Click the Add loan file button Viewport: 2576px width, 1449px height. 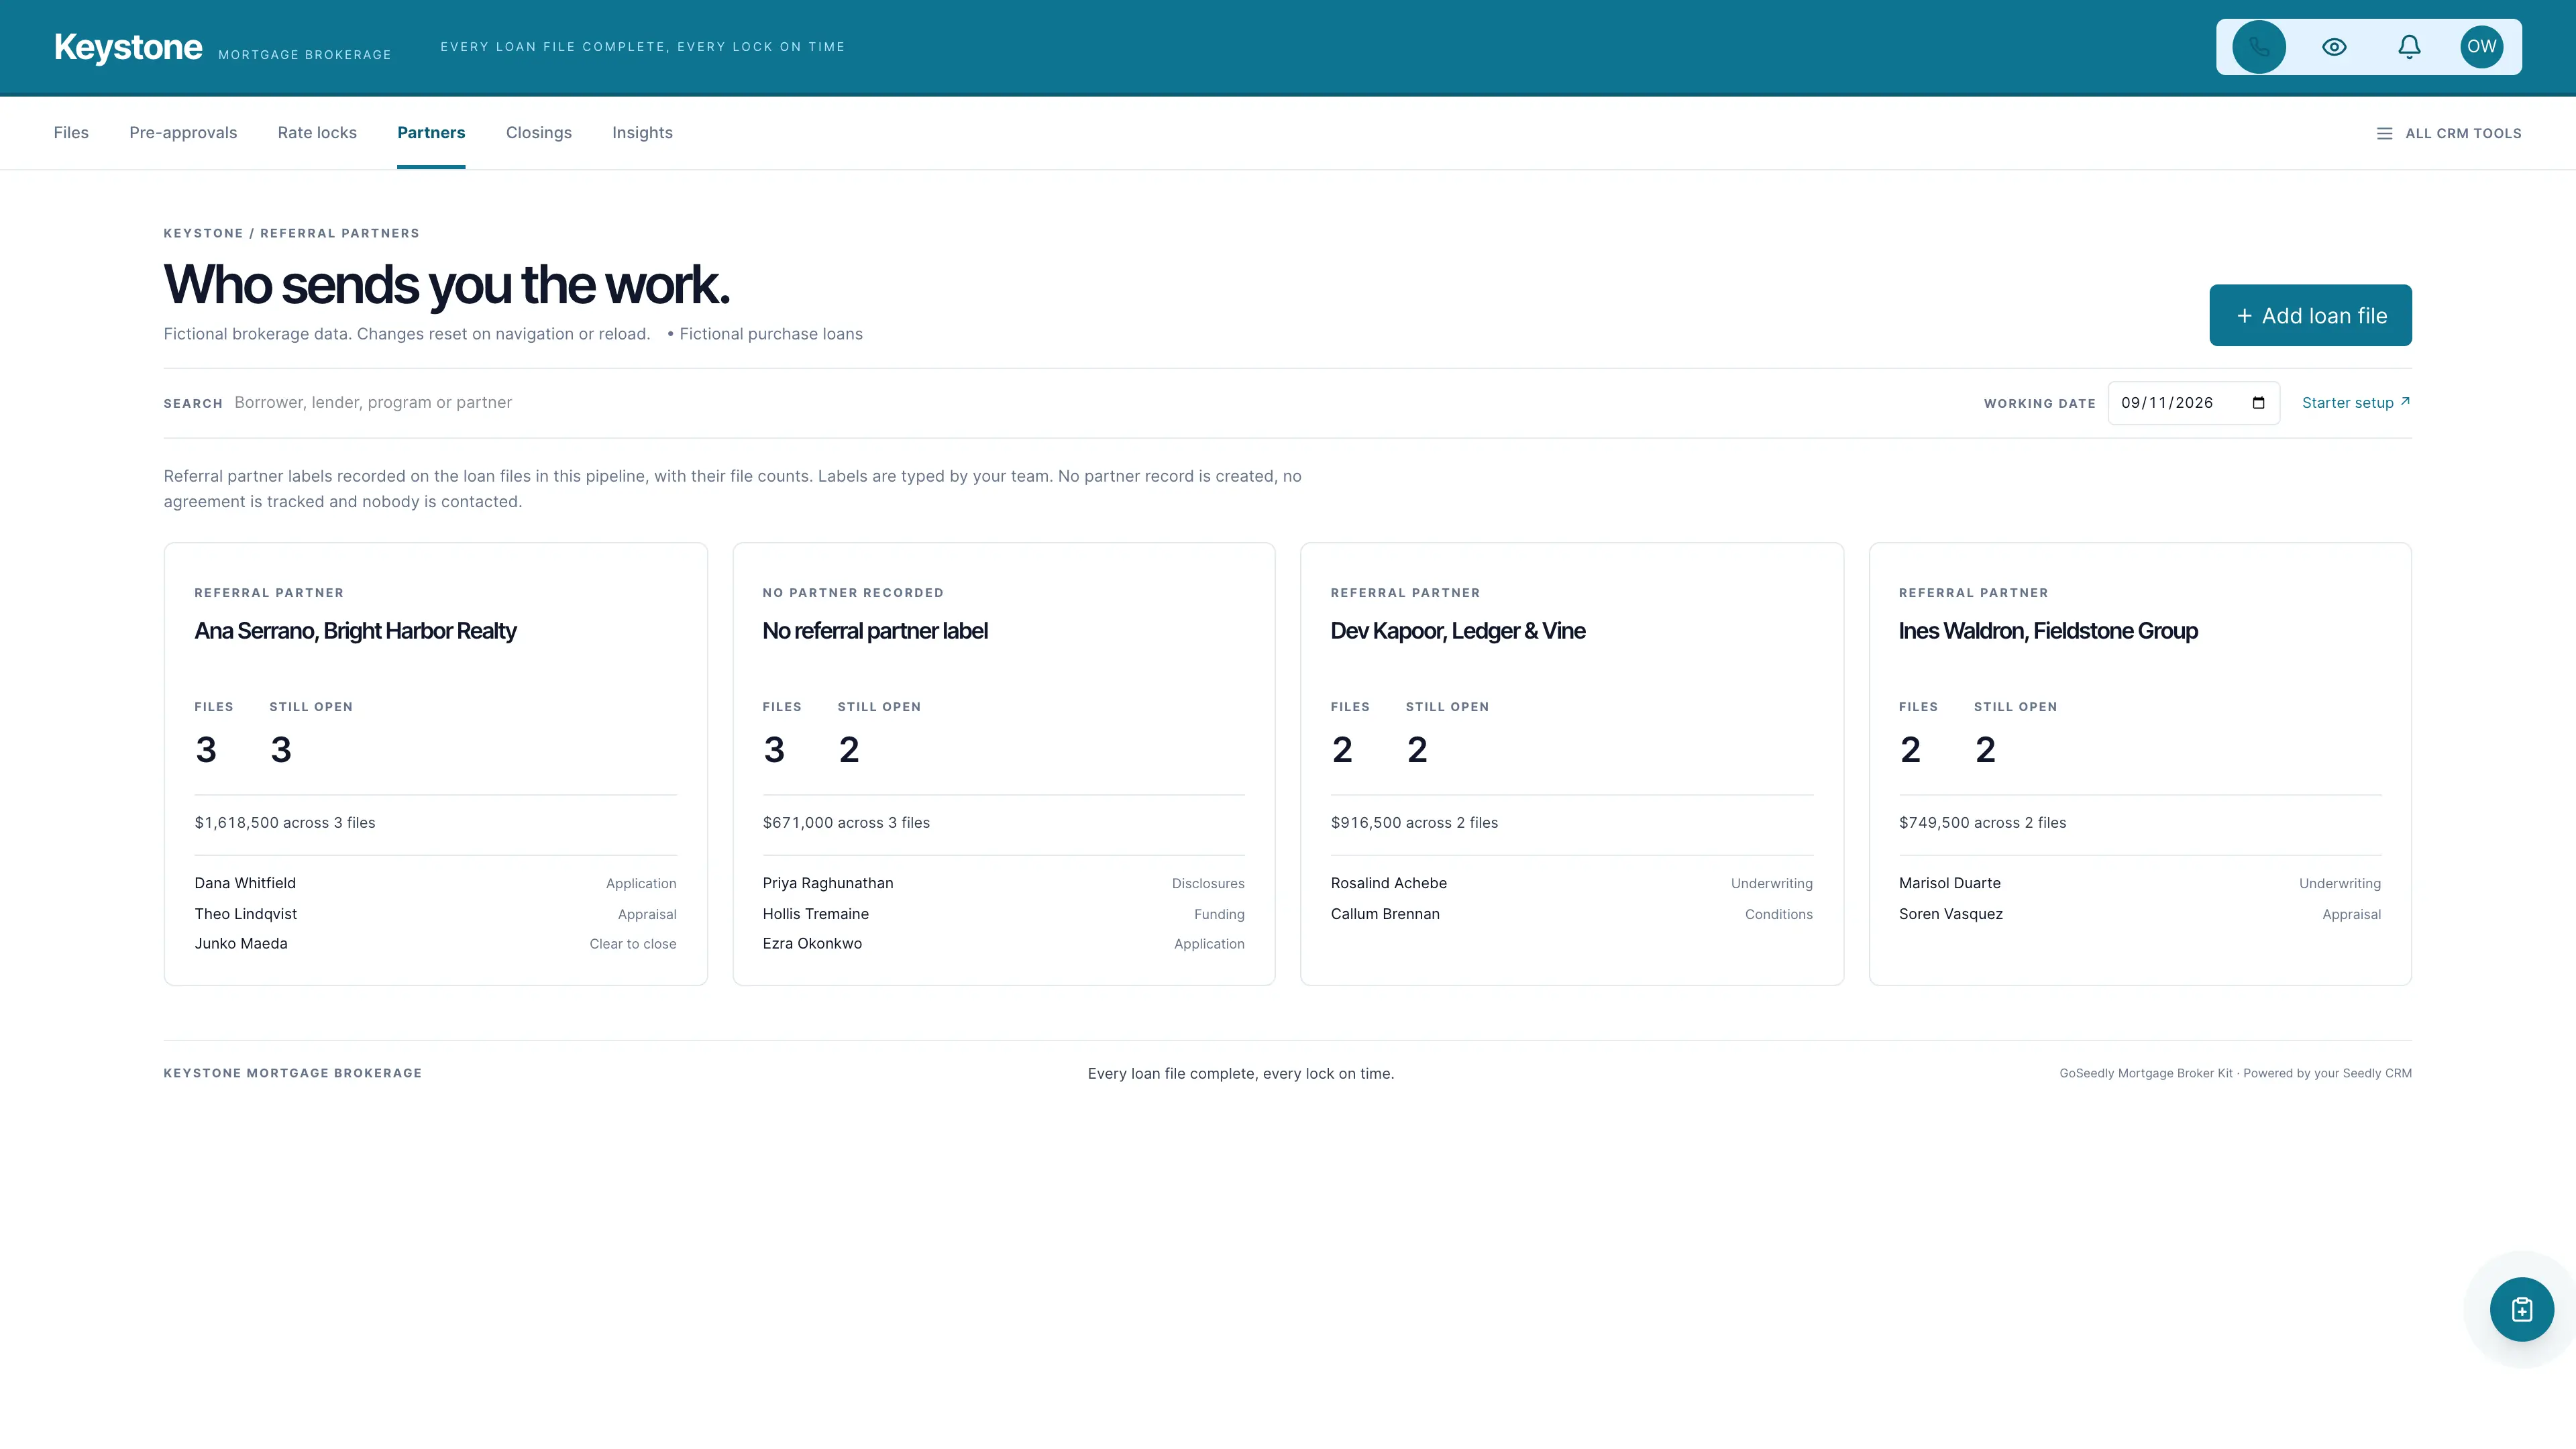click(x=2310, y=315)
